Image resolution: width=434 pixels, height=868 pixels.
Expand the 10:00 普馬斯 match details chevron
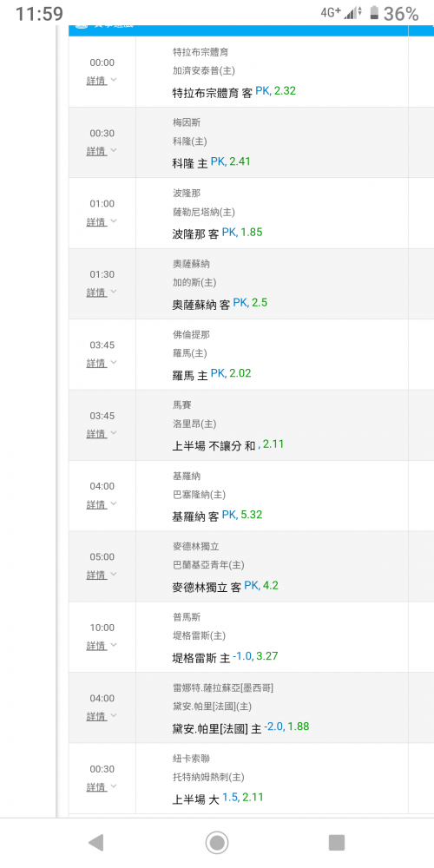(114, 645)
